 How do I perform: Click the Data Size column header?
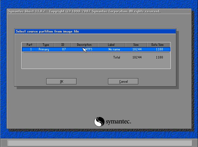[158, 45]
